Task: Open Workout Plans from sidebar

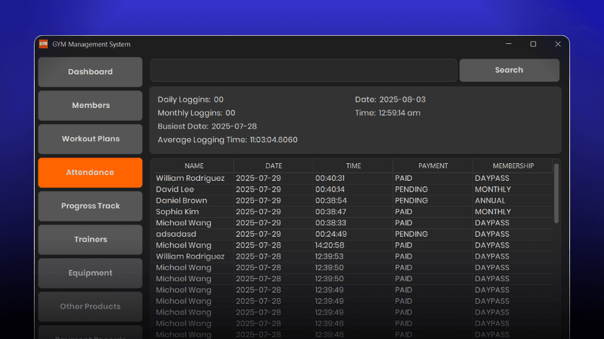Action: tap(90, 139)
